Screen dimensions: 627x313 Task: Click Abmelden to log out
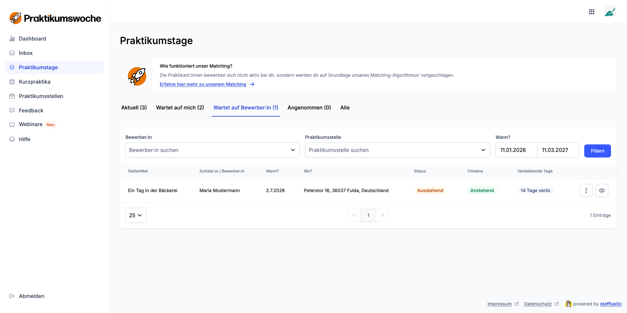(31, 296)
